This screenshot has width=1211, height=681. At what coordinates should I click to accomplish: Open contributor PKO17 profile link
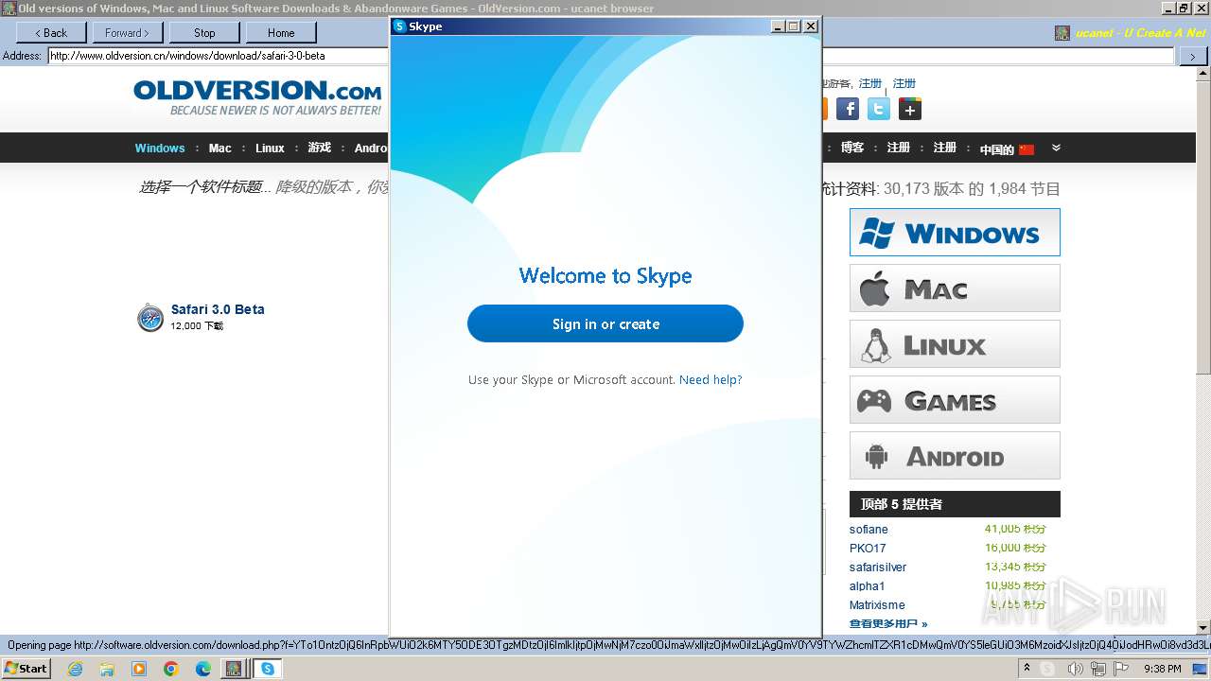(x=868, y=549)
